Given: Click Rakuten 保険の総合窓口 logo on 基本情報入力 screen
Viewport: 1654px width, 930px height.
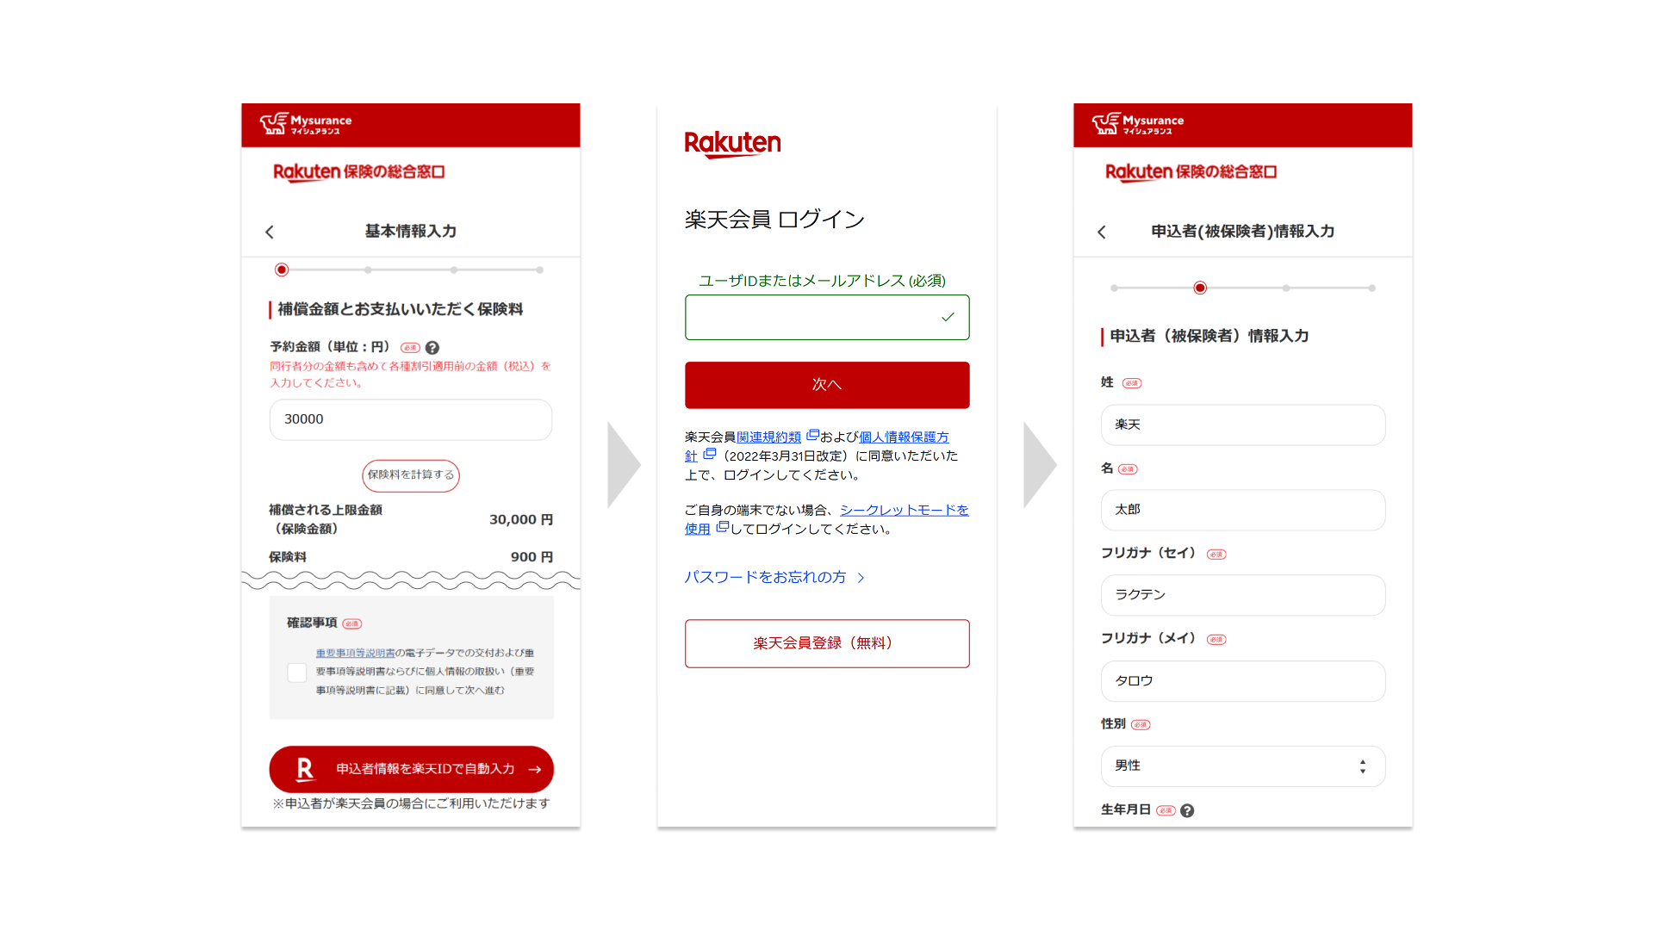Looking at the screenshot, I should (x=358, y=172).
